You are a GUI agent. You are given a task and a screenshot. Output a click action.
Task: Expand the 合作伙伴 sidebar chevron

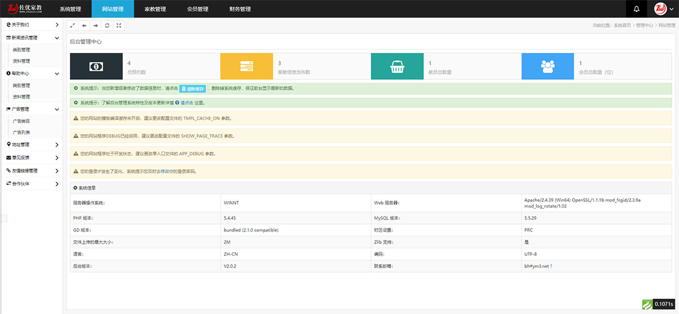tap(57, 184)
